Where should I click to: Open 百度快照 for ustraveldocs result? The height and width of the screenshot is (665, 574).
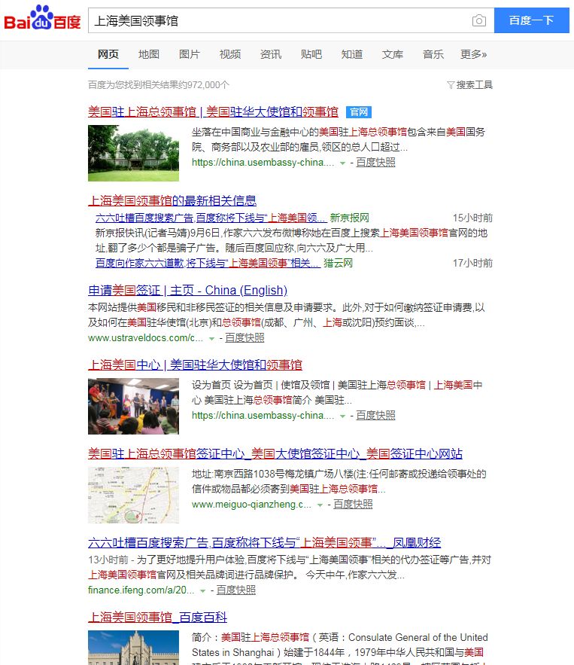tap(244, 338)
